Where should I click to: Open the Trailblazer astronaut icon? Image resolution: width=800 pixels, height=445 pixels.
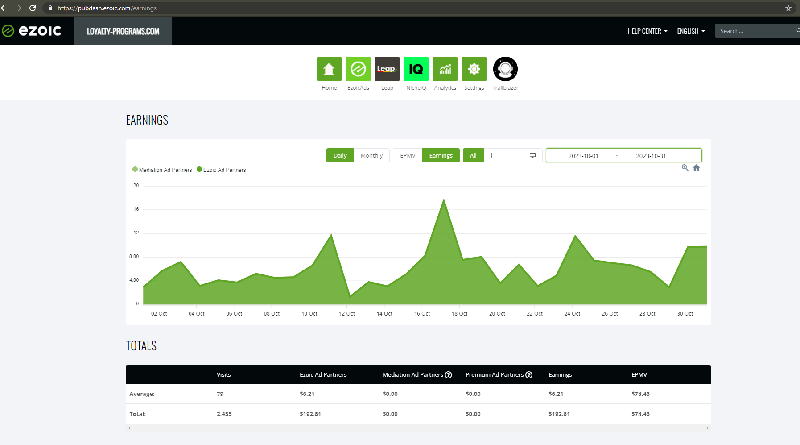click(505, 69)
